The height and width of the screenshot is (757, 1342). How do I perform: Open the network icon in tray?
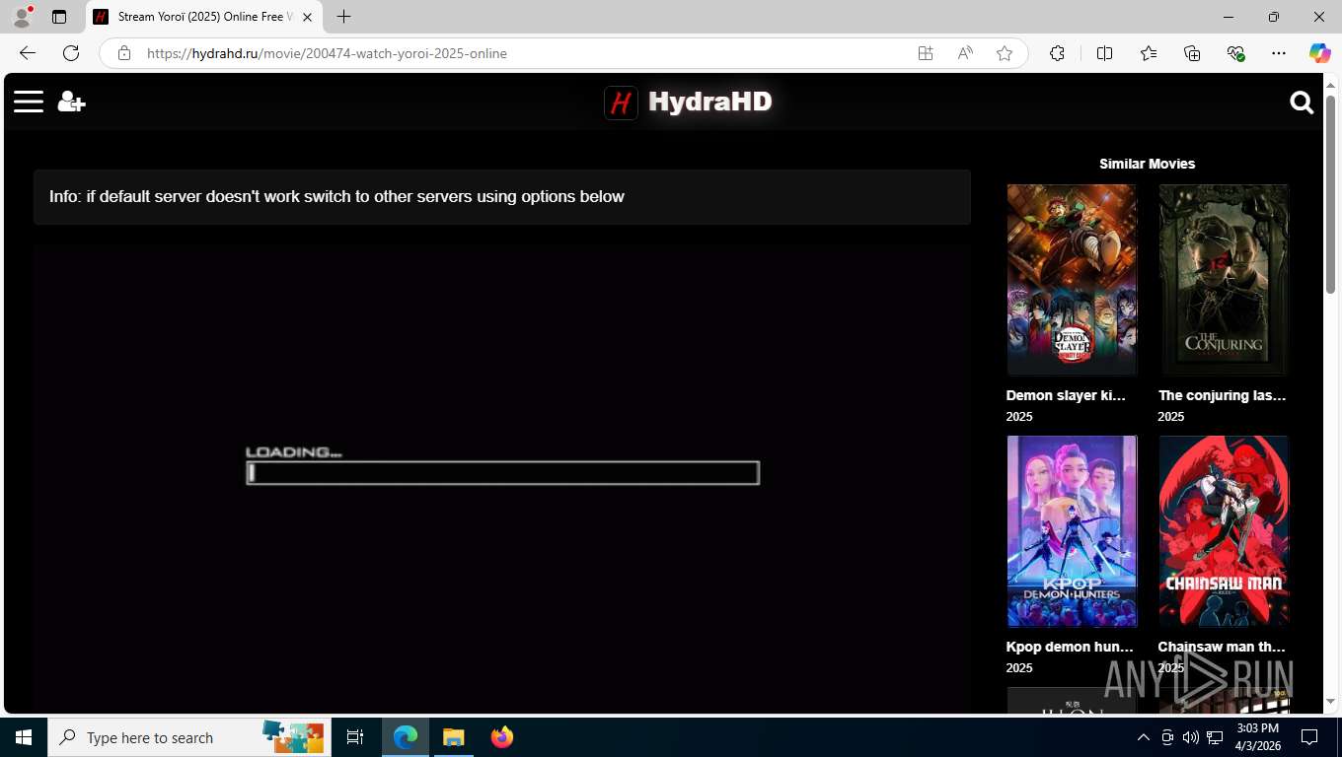pyautogui.click(x=1215, y=737)
